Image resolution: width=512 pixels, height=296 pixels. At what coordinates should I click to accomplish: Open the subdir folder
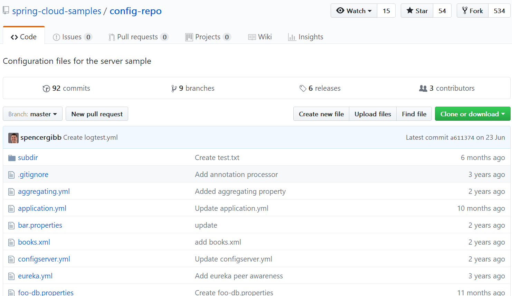pos(28,158)
